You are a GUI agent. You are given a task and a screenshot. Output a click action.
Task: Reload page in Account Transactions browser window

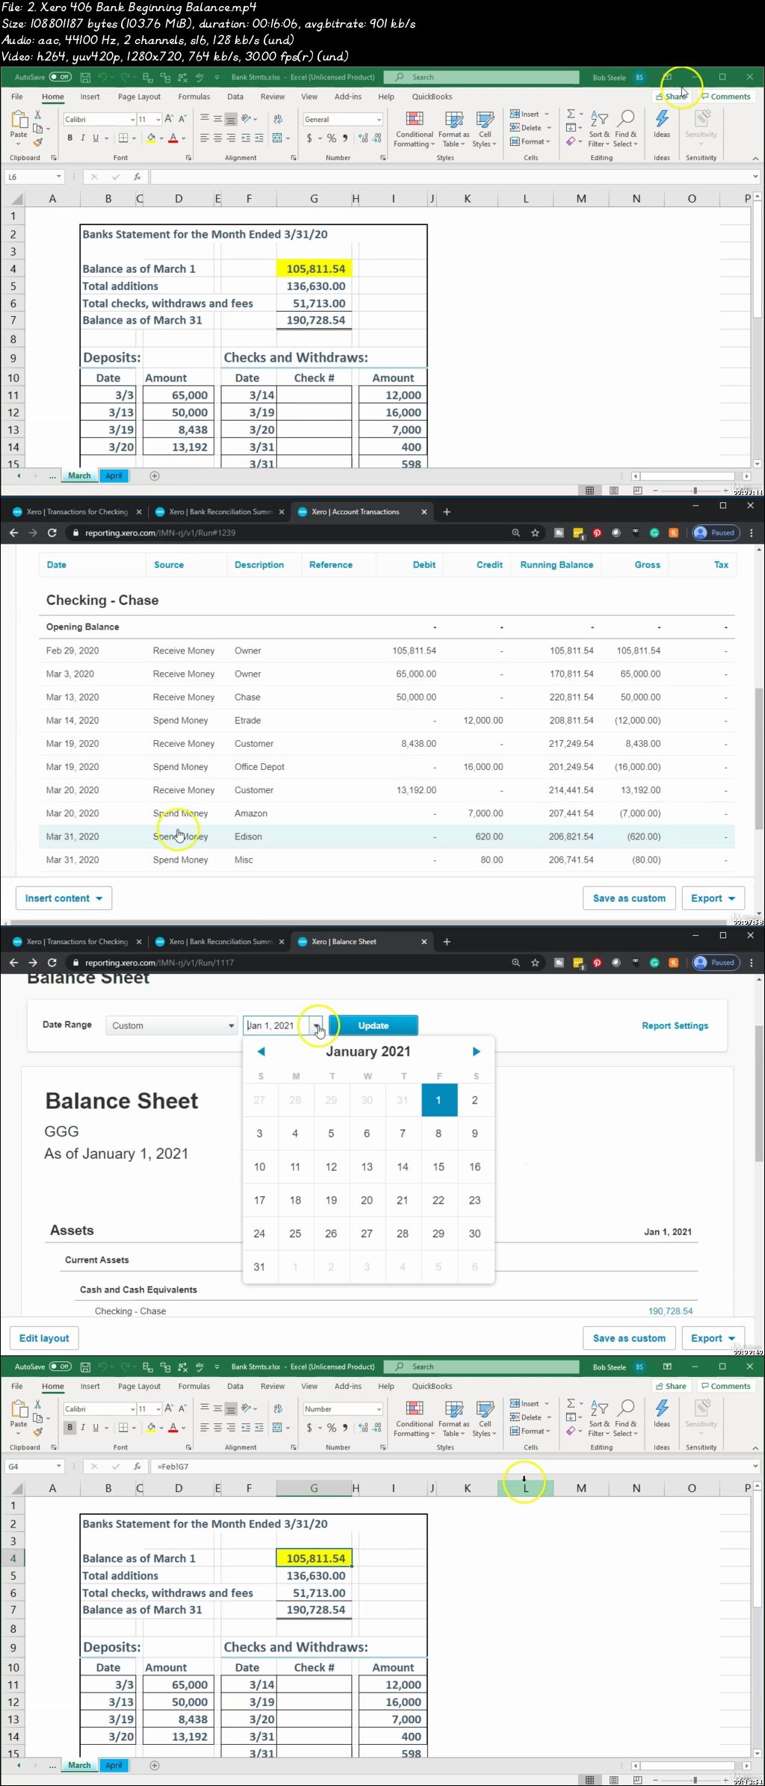(52, 532)
